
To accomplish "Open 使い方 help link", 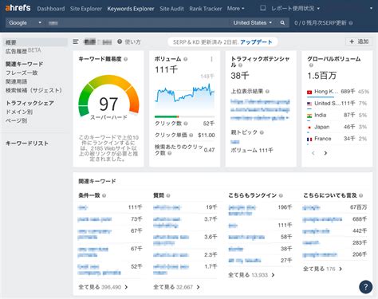I will pyautogui.click(x=132, y=41).
